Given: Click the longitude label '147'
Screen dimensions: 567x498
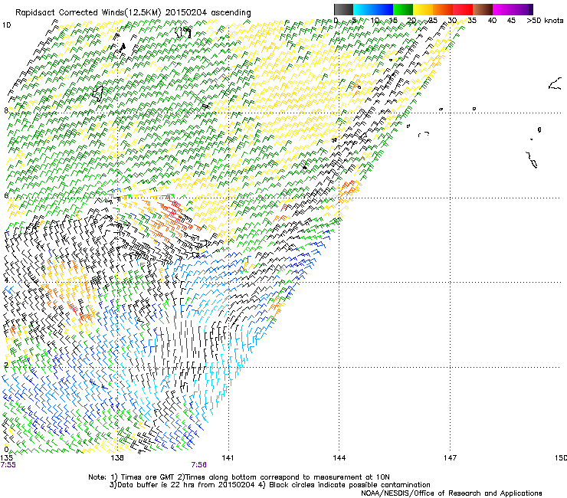Looking at the screenshot, I should tap(451, 458).
